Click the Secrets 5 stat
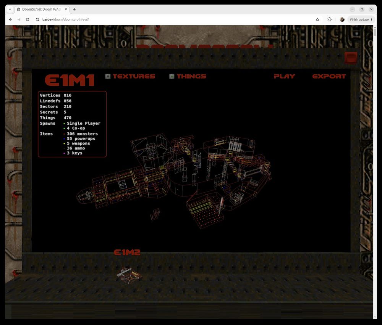The image size is (382, 325). pyautogui.click(x=53, y=112)
